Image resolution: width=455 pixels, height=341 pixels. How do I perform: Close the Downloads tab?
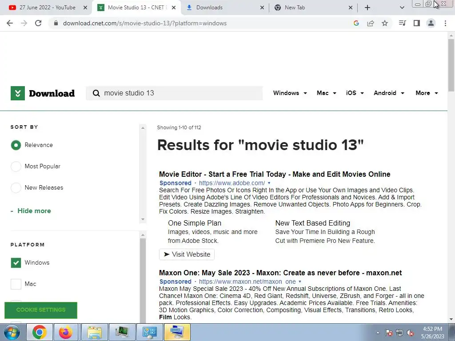point(262,8)
